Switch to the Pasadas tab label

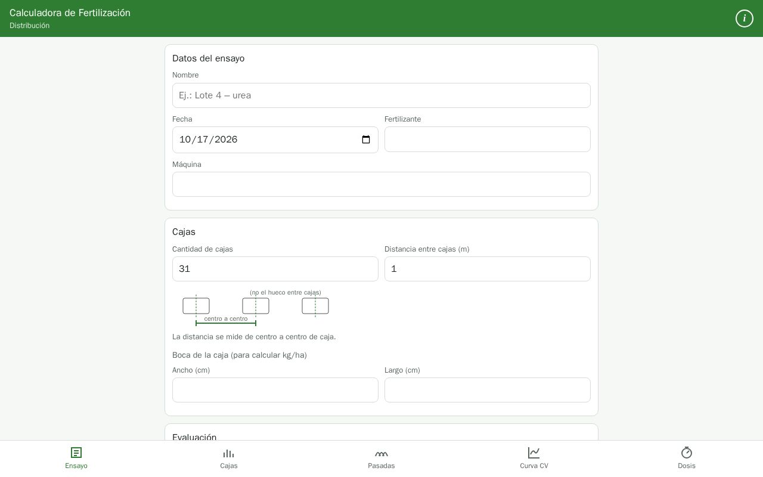(381, 466)
